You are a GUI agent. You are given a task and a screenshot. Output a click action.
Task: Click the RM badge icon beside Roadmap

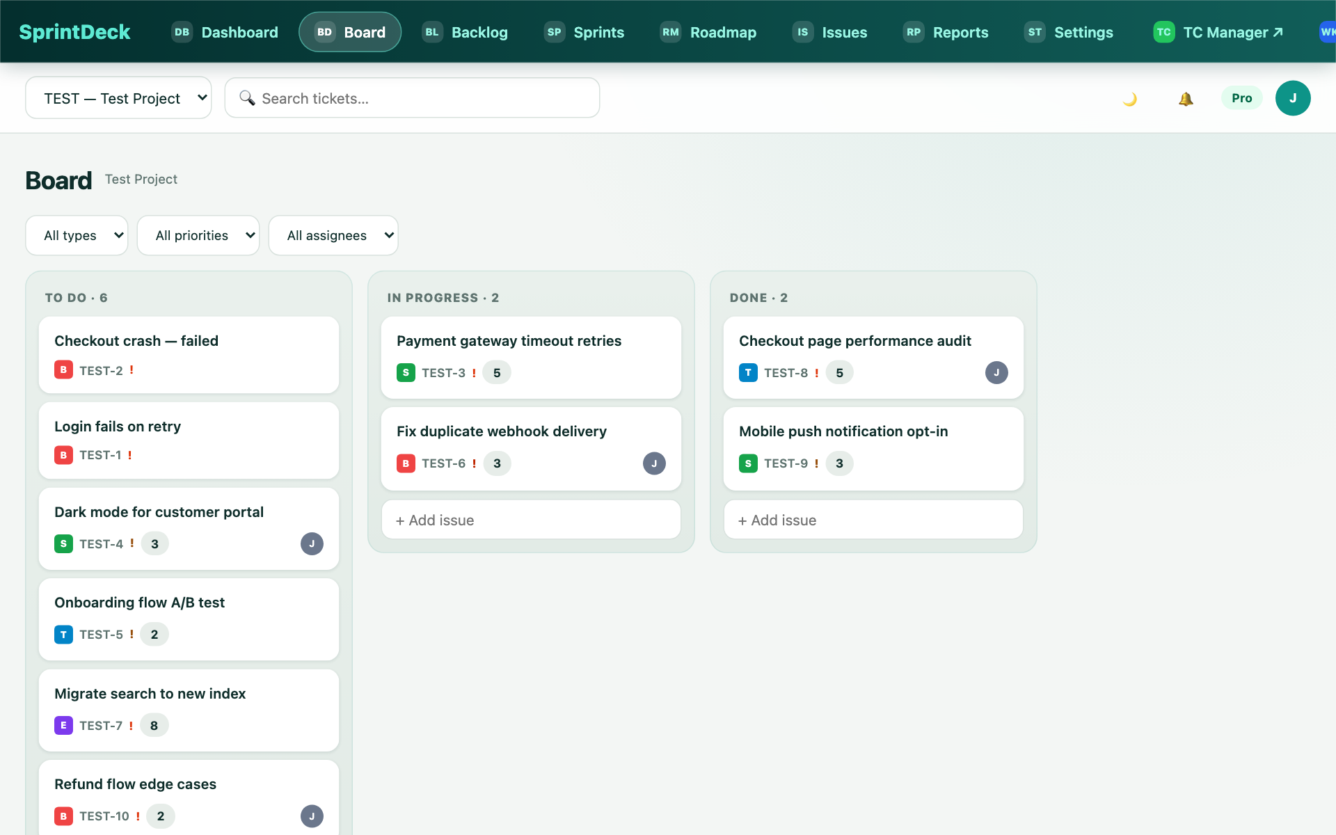coord(671,32)
